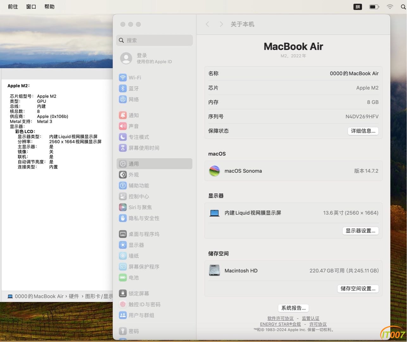Click the 搜索 search field
This screenshot has height=342, width=407.
pos(154,40)
